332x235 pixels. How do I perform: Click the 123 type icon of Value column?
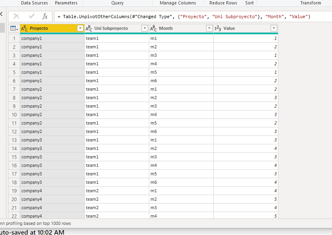point(218,28)
